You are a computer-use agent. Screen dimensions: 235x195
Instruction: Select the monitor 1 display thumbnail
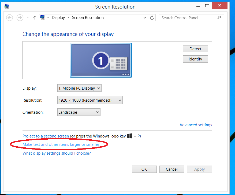[101, 60]
